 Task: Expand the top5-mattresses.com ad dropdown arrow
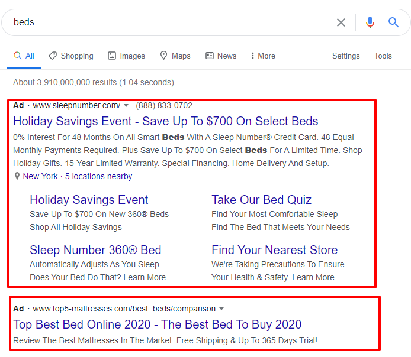pyautogui.click(x=221, y=309)
